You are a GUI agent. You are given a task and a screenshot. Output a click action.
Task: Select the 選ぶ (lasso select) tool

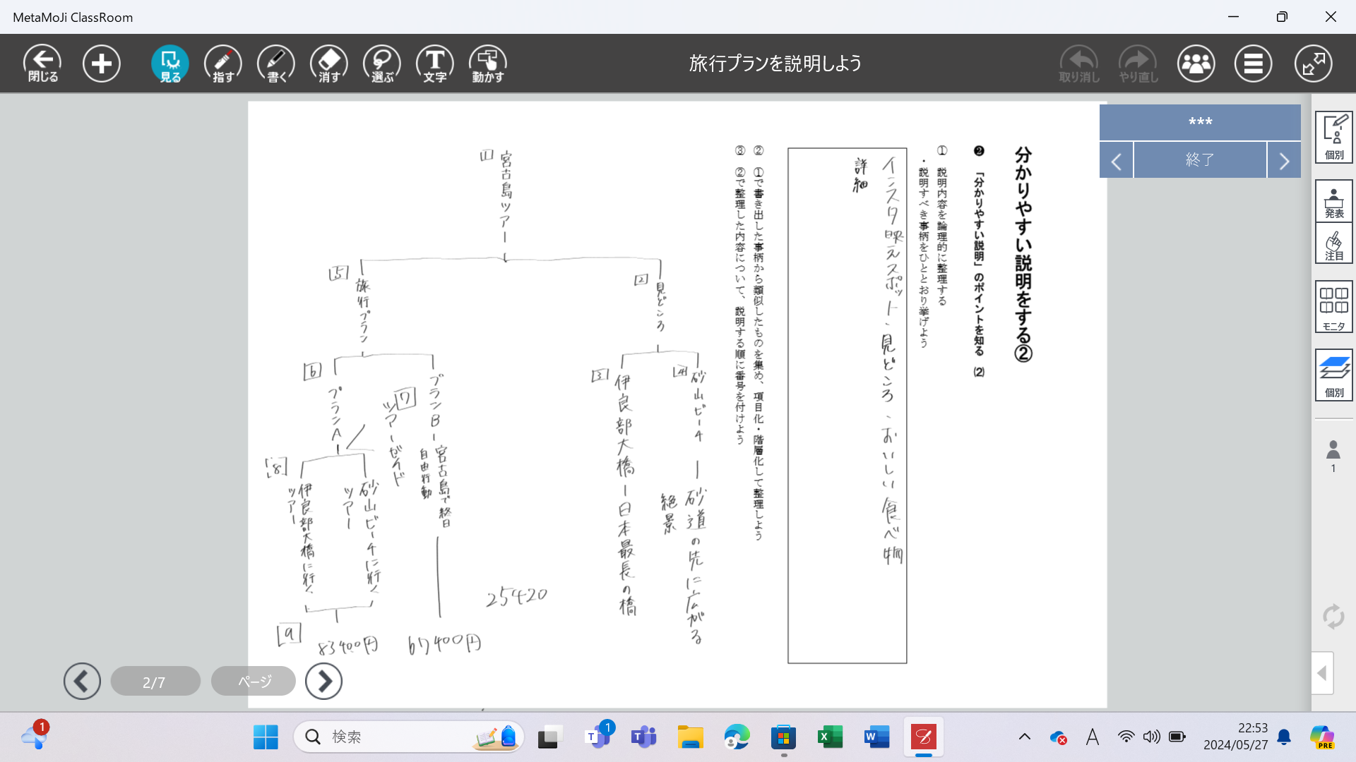tap(381, 64)
